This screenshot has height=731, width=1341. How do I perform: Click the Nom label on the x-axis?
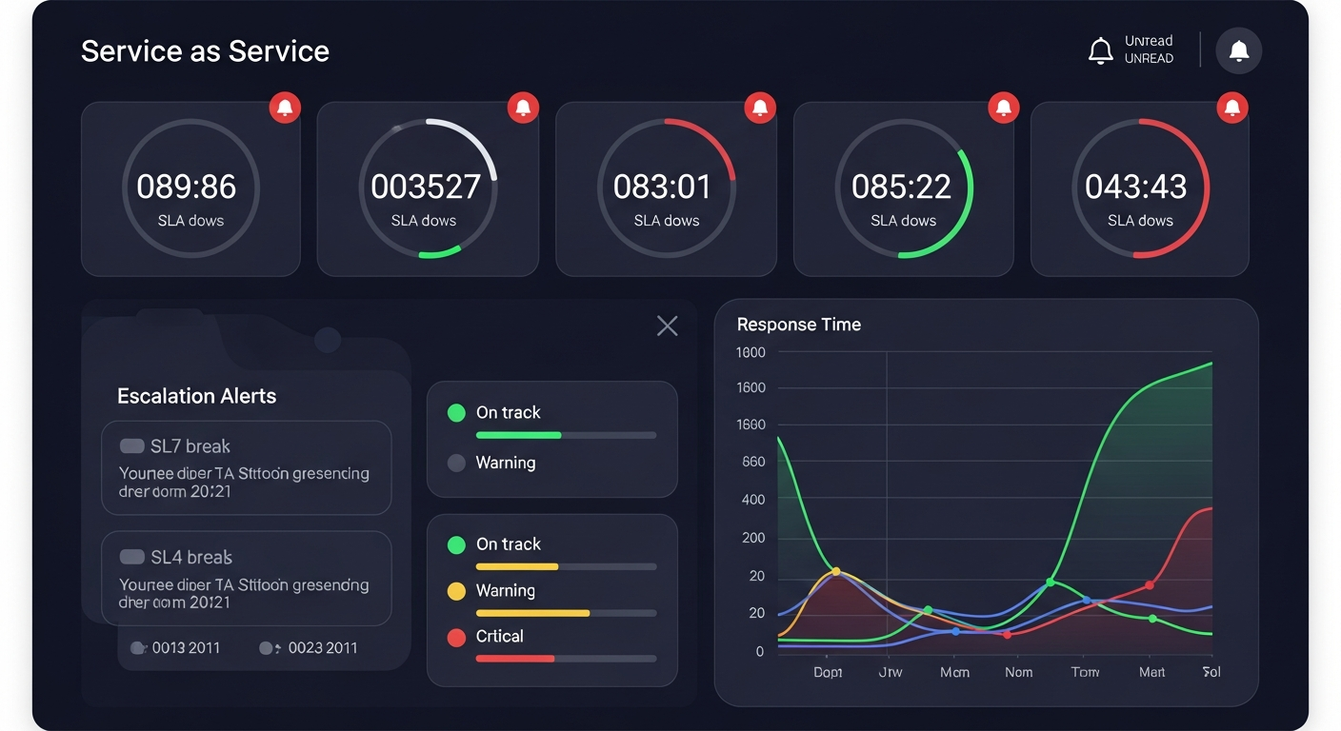[x=1018, y=672]
